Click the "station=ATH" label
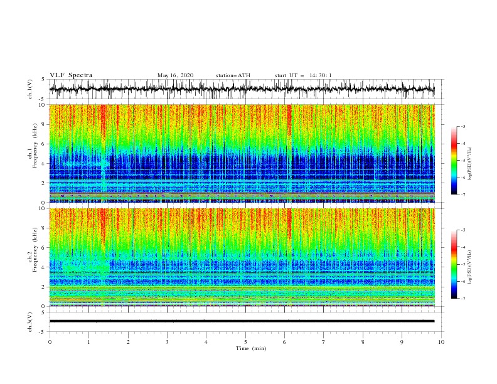497x384 pixels. pyautogui.click(x=233, y=75)
